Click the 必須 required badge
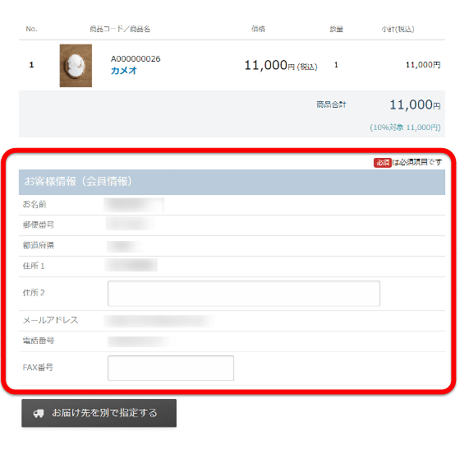 [383, 162]
